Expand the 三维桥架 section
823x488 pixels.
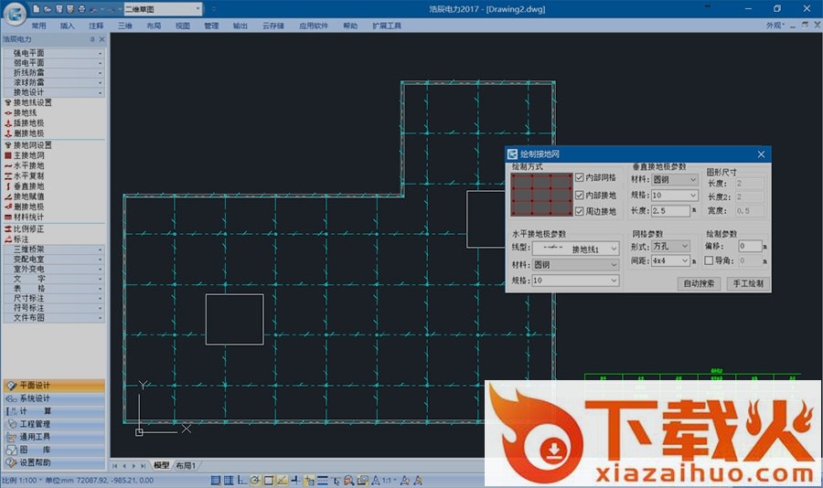tap(54, 249)
